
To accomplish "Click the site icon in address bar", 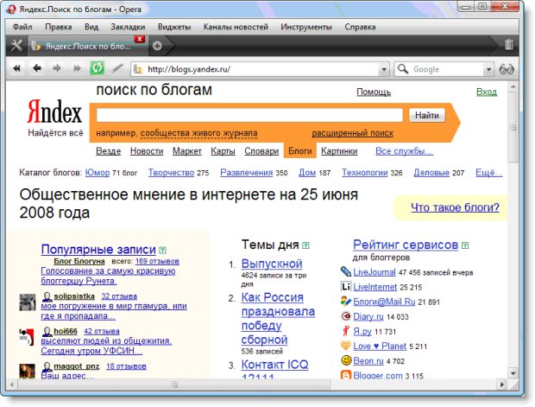I will click(138, 69).
